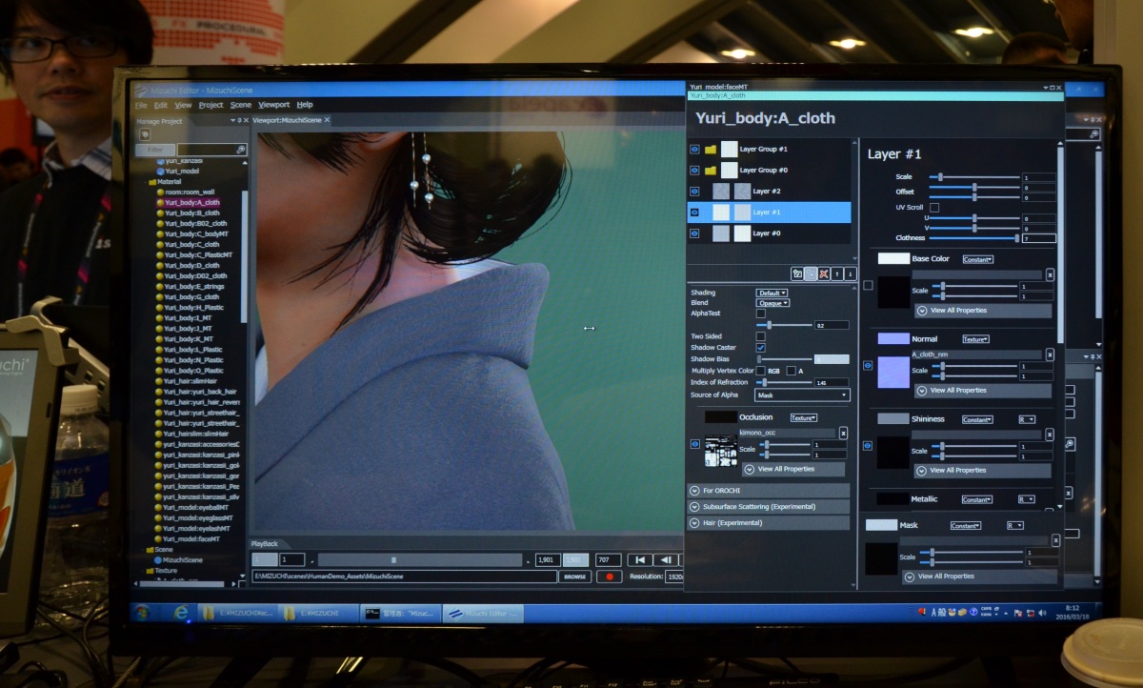Jump to first frame in PlayBack controls
Image resolution: width=1143 pixels, height=688 pixels.
coord(640,559)
